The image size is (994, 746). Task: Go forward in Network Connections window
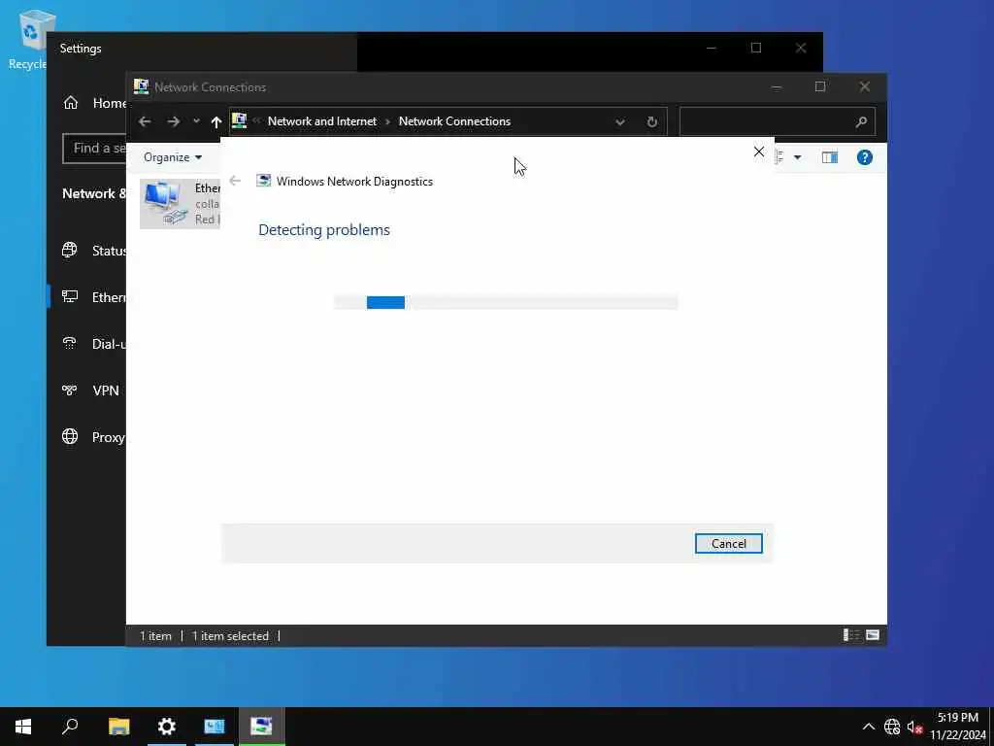pyautogui.click(x=173, y=121)
